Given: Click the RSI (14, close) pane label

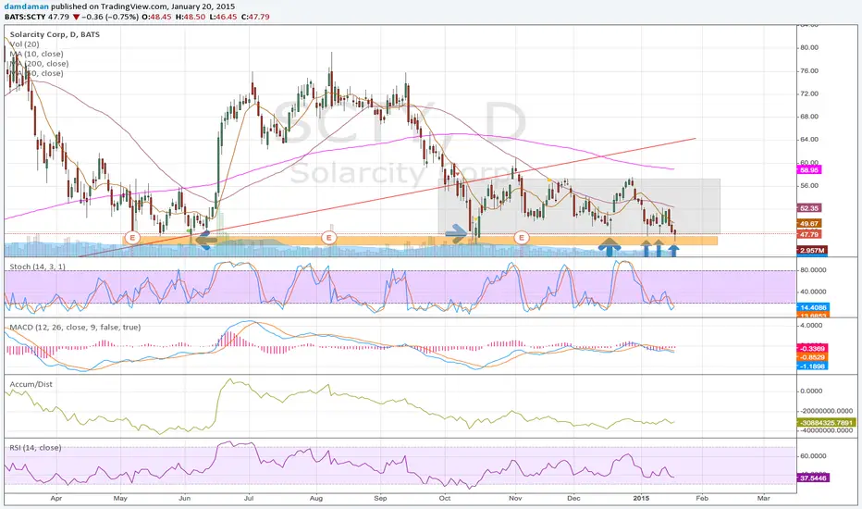Looking at the screenshot, I should pos(35,447).
